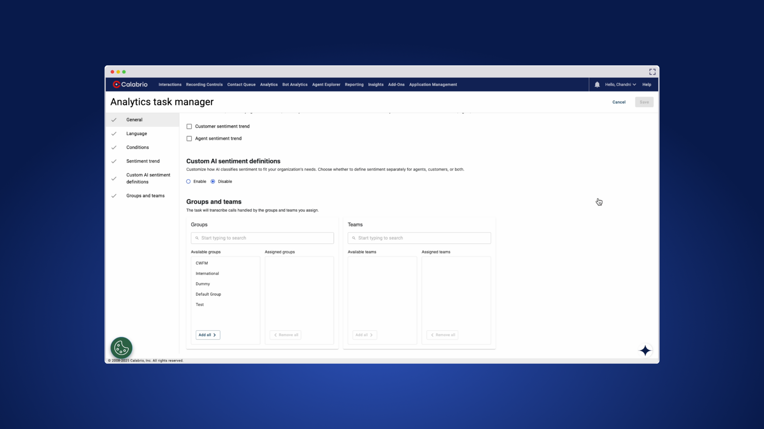
Task: Click the search icon in Groups field
Action: (x=197, y=238)
